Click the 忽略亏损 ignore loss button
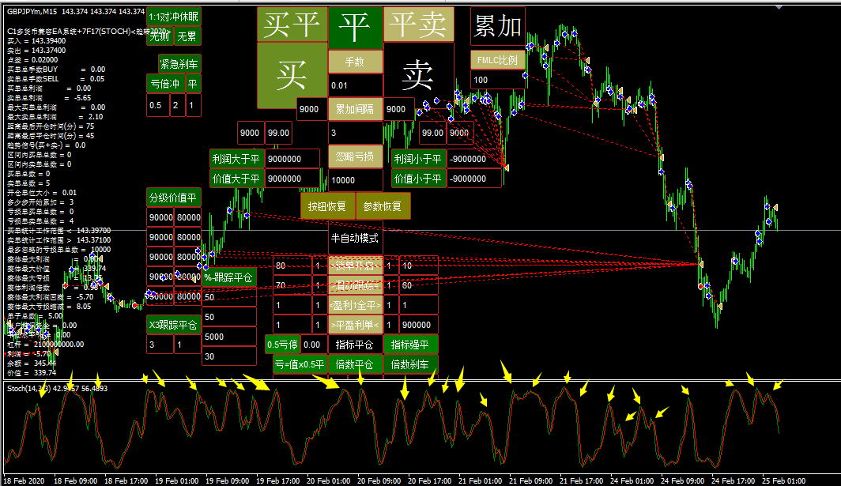This screenshot has height=486, width=841. [x=355, y=156]
